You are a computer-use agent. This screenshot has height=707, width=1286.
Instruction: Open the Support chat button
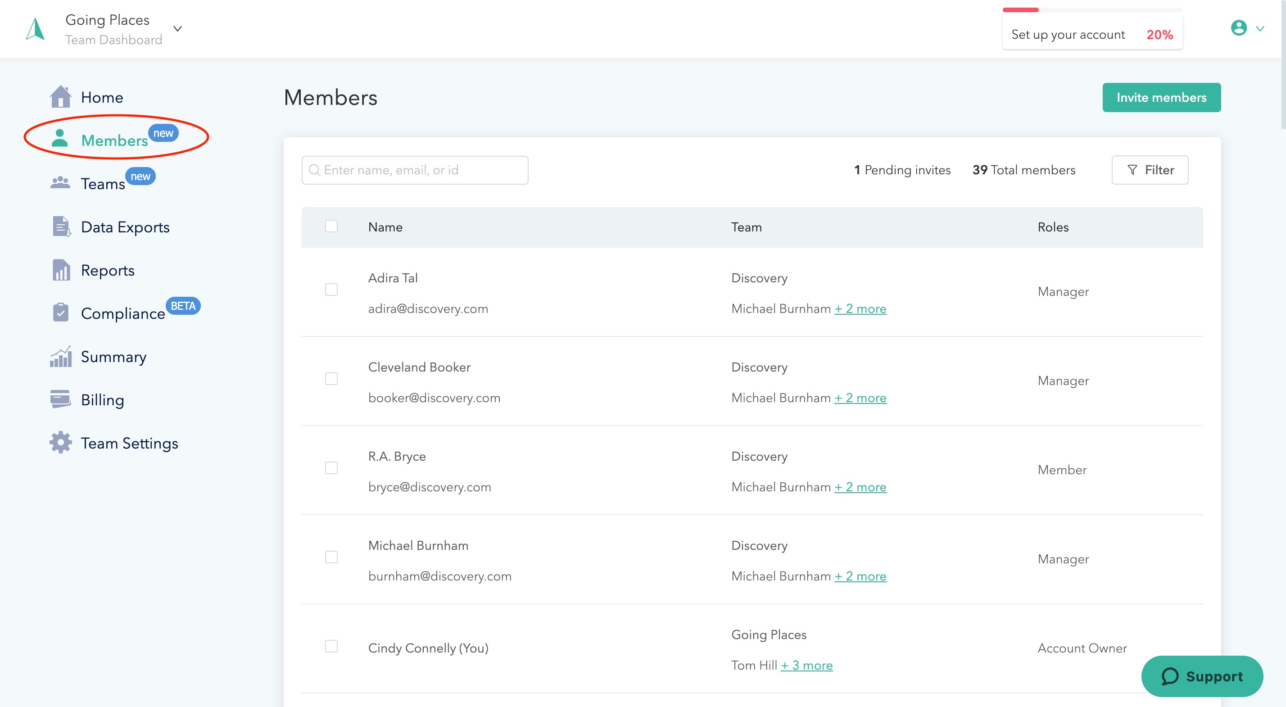(1202, 676)
